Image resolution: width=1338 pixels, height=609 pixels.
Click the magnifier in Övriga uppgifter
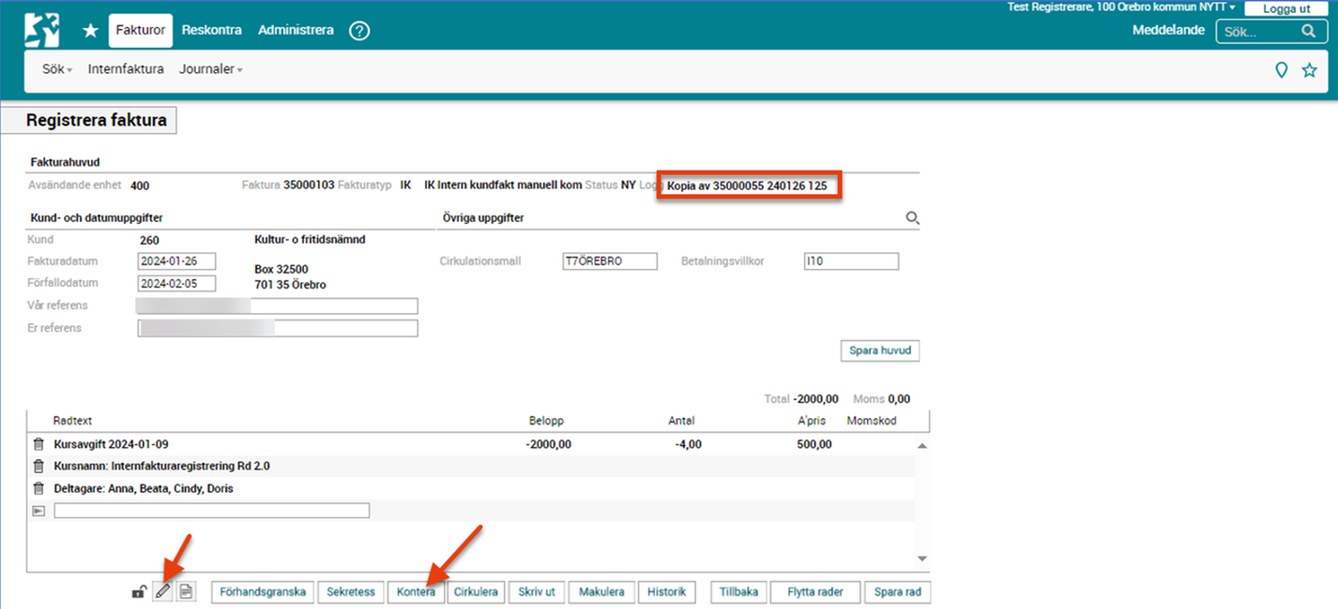tap(912, 218)
